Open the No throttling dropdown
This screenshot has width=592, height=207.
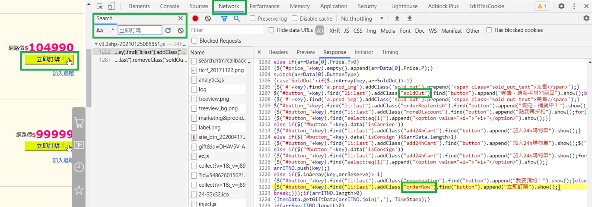click(362, 19)
